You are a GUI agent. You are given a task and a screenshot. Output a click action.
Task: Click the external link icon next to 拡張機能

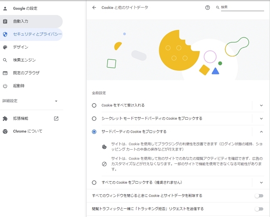pyautogui.click(x=56, y=118)
